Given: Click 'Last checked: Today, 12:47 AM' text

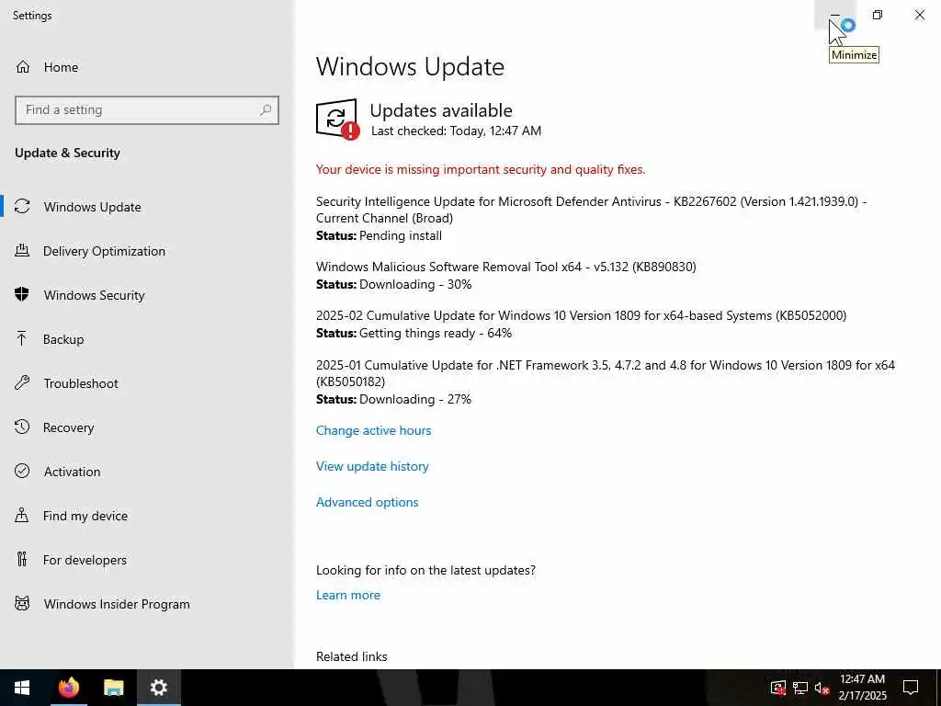Looking at the screenshot, I should tap(456, 131).
